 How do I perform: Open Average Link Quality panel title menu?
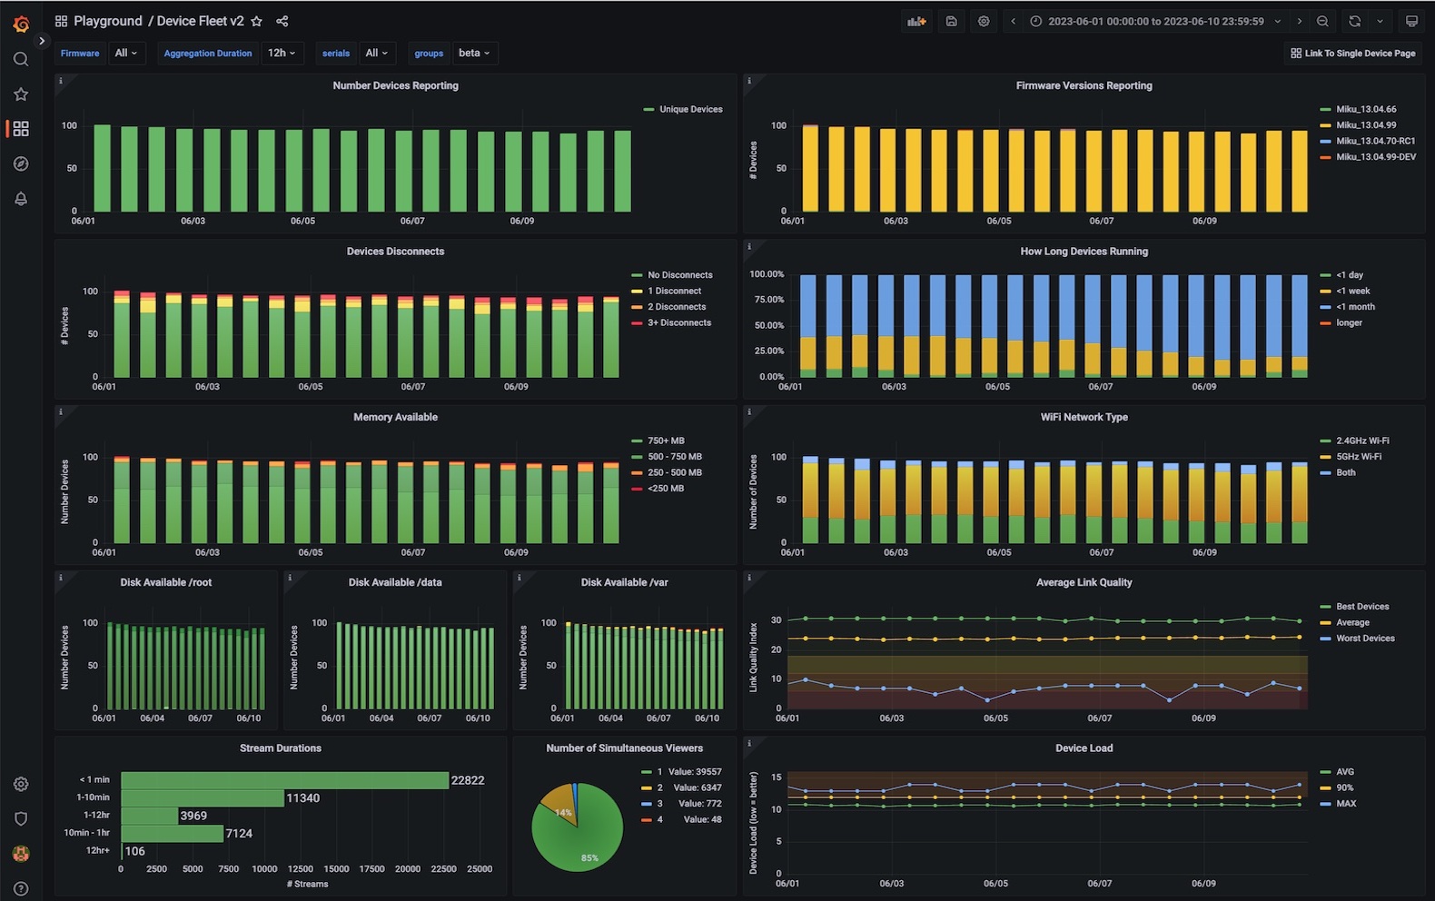(x=1084, y=582)
